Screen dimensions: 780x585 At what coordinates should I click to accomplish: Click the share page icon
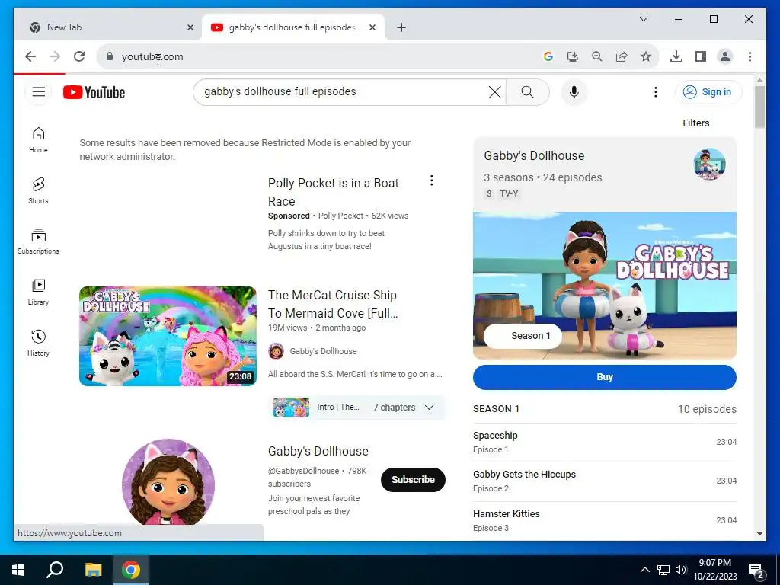coord(622,56)
